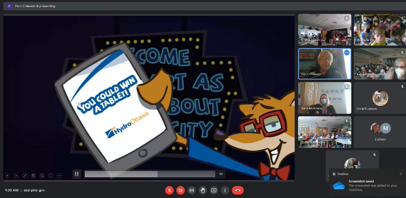Click the OneDrive cloud icon in notification
406x198 pixels.
coord(339,185)
